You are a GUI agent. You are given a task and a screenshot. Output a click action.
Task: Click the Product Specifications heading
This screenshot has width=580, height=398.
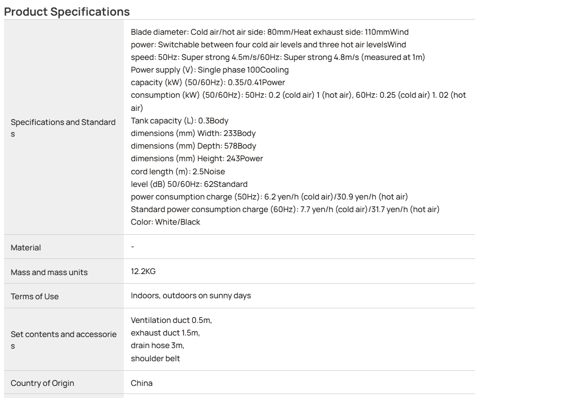(67, 12)
